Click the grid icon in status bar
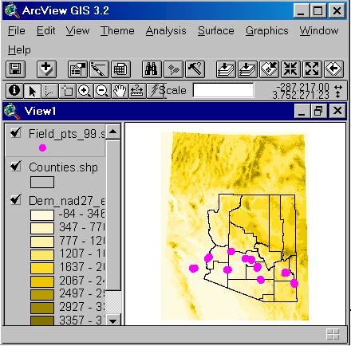The height and width of the screenshot is (346, 351). click(333, 334)
